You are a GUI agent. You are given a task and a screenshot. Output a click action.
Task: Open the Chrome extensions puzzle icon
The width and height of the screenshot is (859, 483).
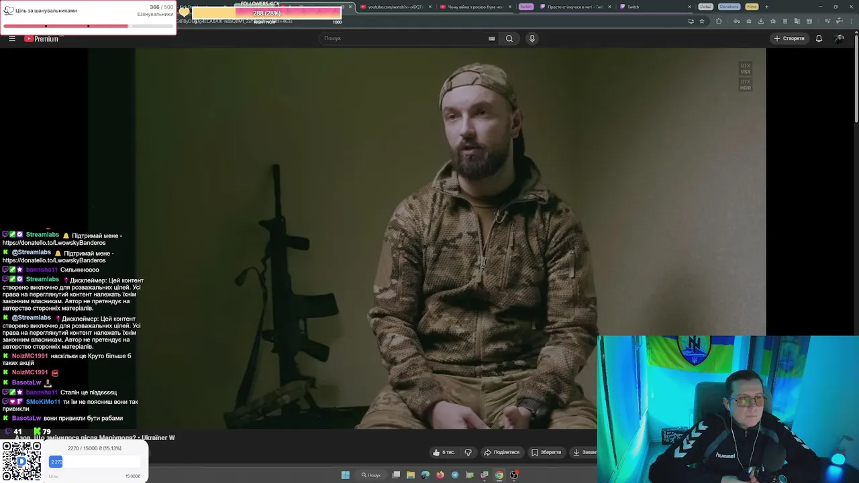(719, 21)
